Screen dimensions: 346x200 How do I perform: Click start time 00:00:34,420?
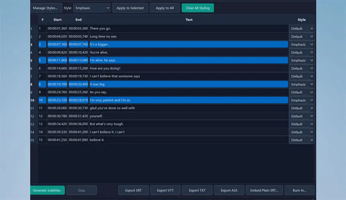tap(58, 124)
